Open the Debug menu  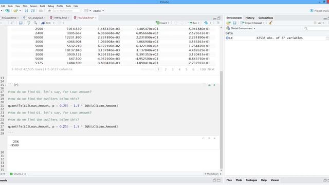51,6
